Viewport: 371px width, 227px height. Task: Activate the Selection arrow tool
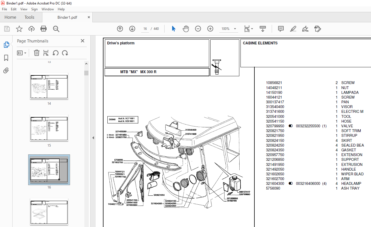(x=174, y=29)
